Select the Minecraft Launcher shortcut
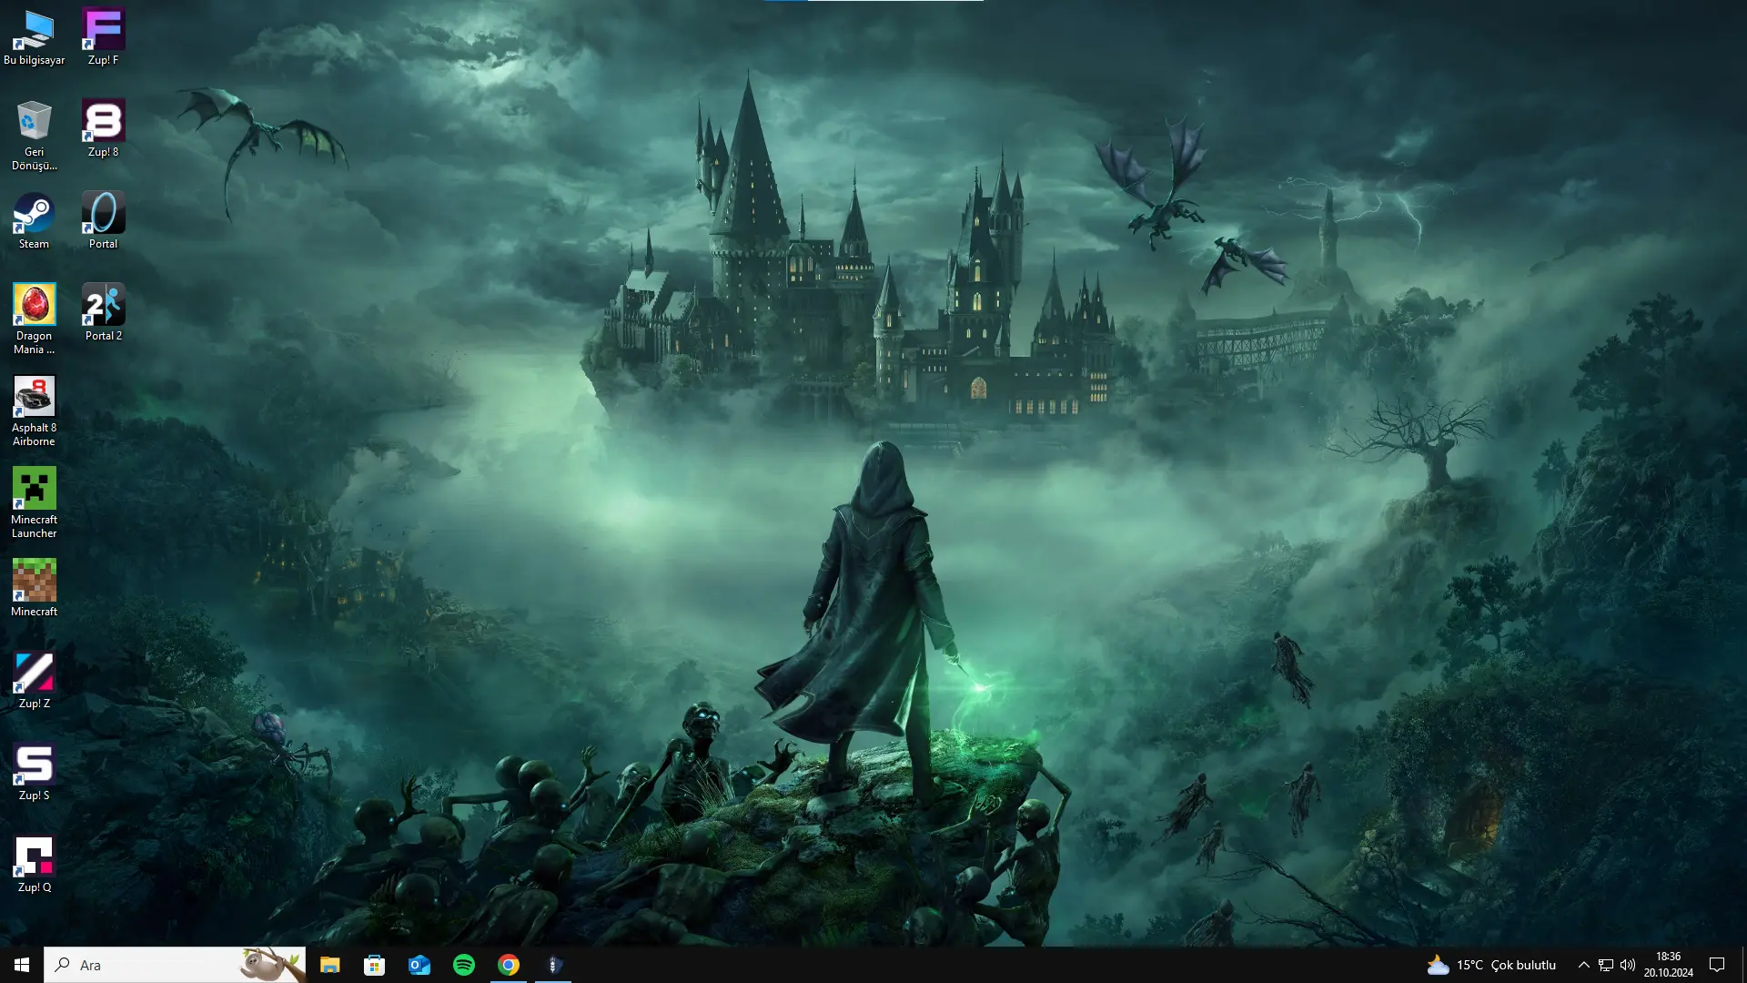Screen dimensions: 1747x983 point(34,503)
